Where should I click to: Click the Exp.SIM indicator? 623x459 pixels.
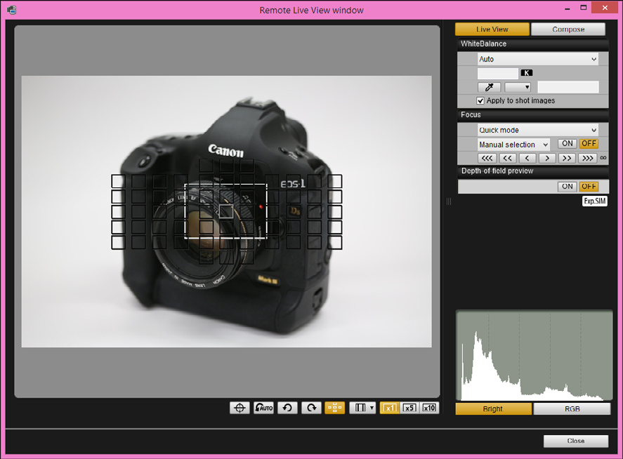pyautogui.click(x=595, y=201)
